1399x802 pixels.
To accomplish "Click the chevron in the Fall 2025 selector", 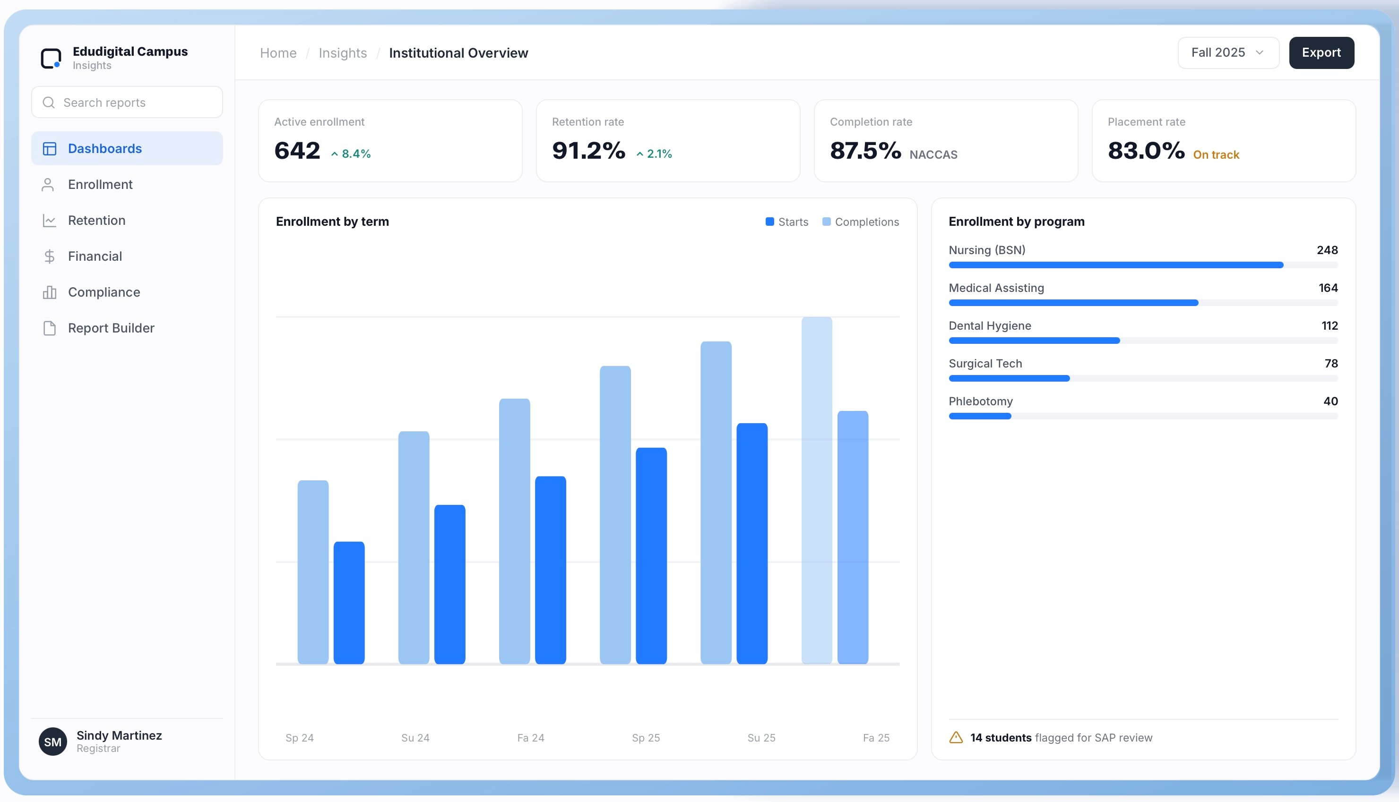I will click(x=1260, y=53).
